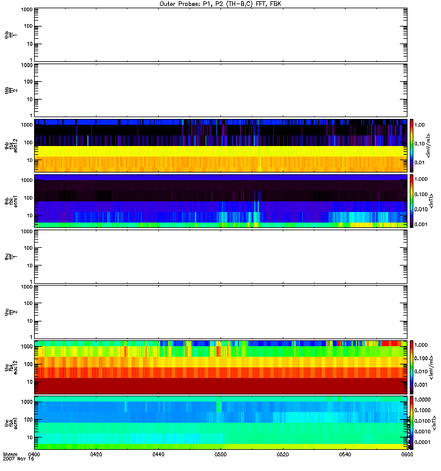Screen dimensions: 441x471
Task: Click the 'thb fff 1' y-axis label
Action: (x=11, y=35)
